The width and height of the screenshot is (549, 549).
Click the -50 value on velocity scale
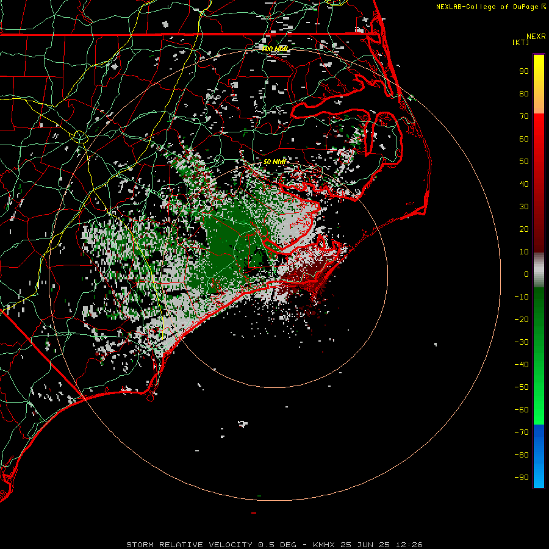tap(522, 387)
